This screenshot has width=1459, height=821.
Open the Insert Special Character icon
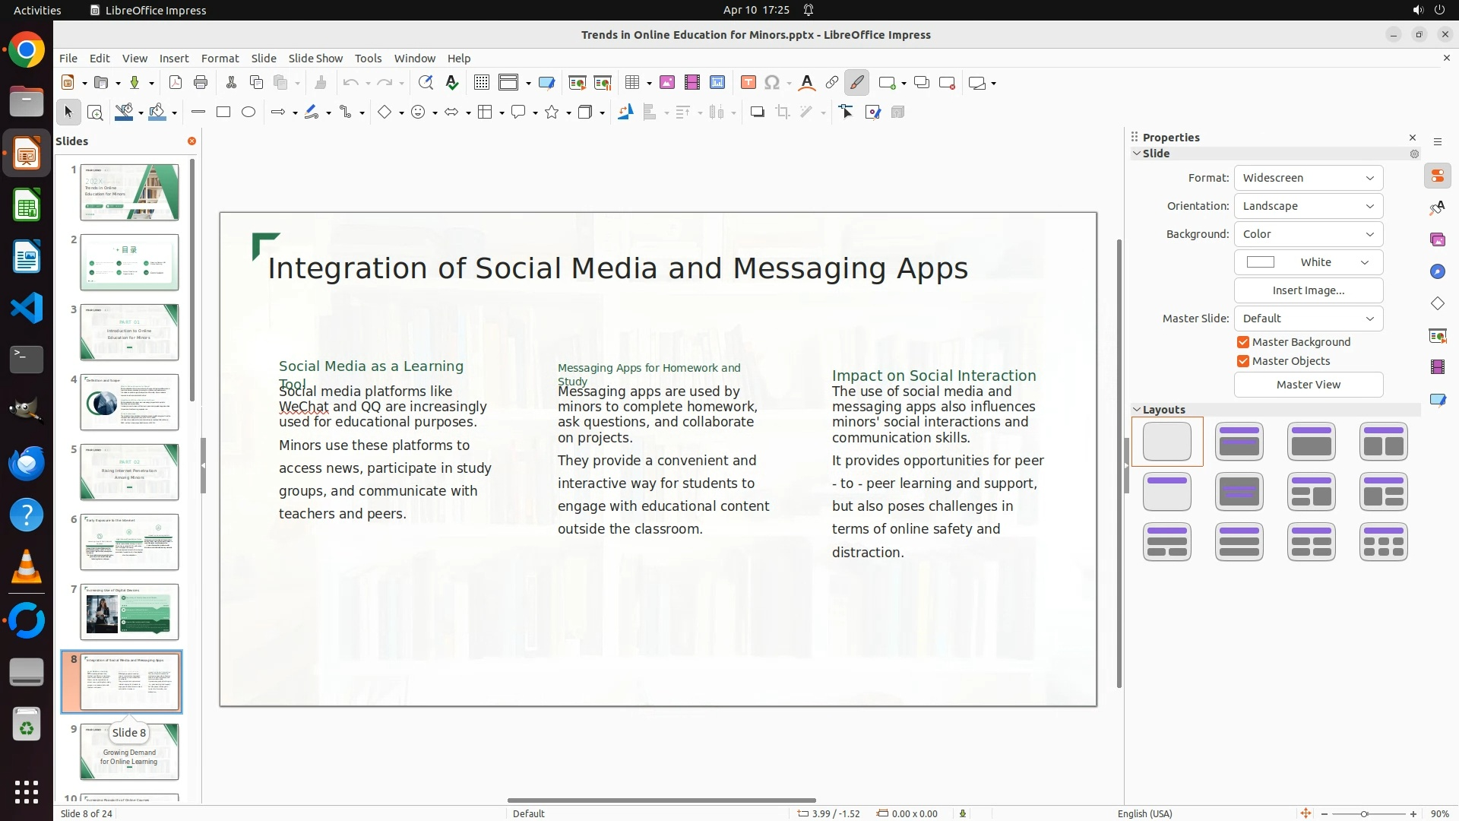[x=772, y=83]
